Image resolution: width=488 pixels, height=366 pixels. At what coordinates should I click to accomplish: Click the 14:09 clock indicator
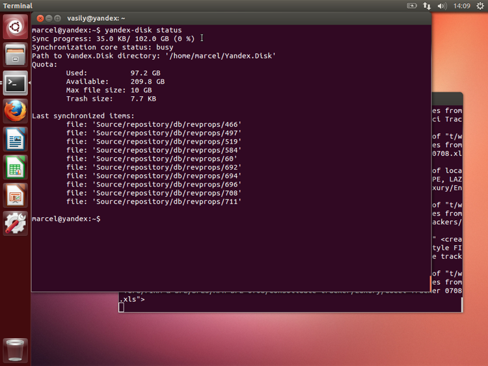click(461, 6)
